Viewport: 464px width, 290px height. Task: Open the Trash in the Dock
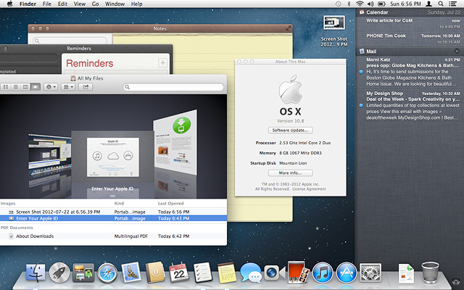tap(430, 273)
